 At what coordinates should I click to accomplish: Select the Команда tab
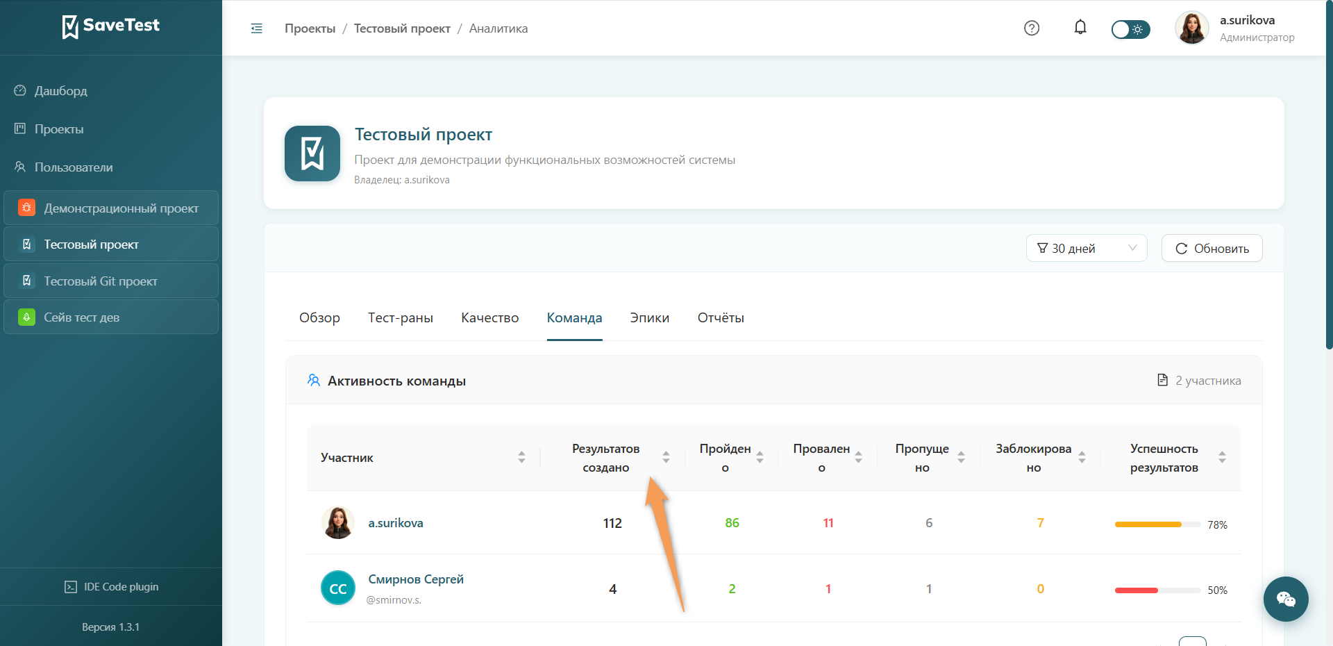point(574,317)
